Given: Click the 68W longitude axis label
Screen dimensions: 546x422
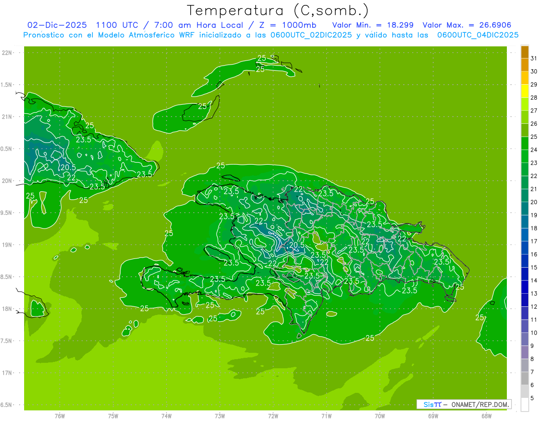Looking at the screenshot, I should point(486,416).
